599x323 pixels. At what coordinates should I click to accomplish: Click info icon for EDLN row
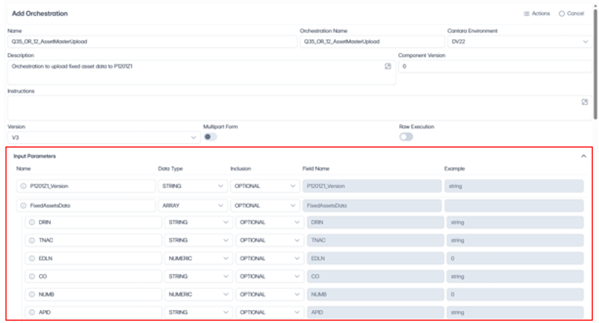pyautogui.click(x=32, y=258)
